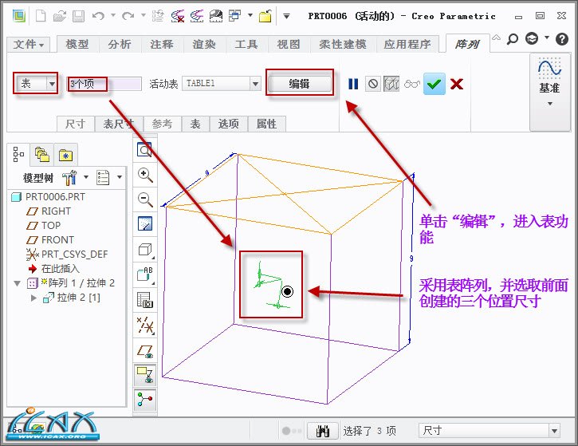This screenshot has width=578, height=446.
Task: Cancel the pattern with red X
Action: (x=456, y=84)
